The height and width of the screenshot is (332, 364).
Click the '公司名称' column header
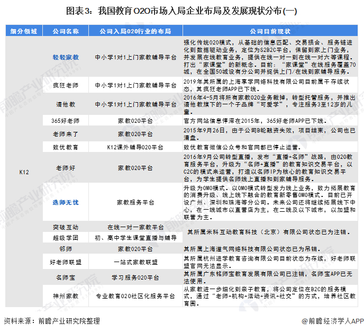(66, 31)
